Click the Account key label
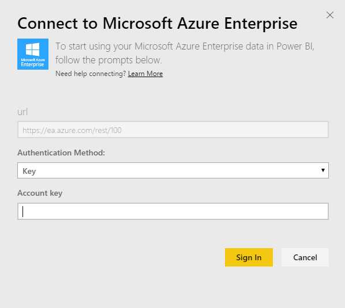Image resolution: width=345 pixels, height=308 pixels. click(x=40, y=193)
